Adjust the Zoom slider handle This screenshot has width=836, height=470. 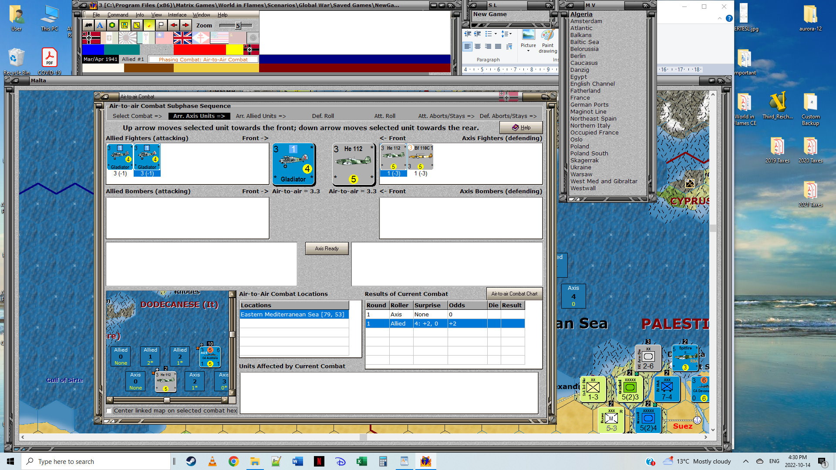point(238,26)
